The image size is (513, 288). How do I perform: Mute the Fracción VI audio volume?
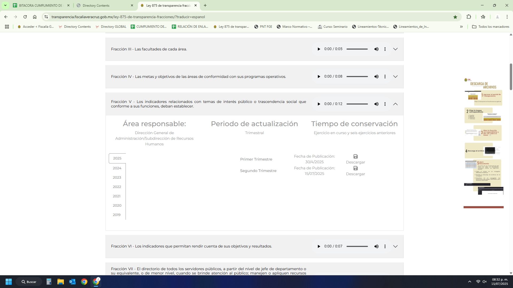coord(376,246)
